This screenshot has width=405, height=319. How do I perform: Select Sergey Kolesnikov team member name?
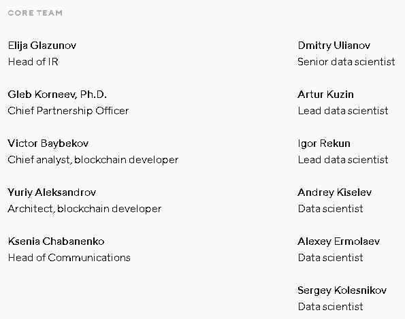(342, 290)
